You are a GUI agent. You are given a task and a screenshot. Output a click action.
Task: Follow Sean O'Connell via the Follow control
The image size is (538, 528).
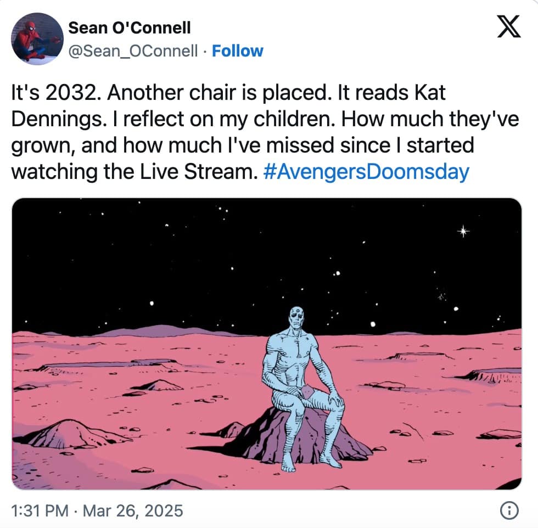tap(237, 50)
